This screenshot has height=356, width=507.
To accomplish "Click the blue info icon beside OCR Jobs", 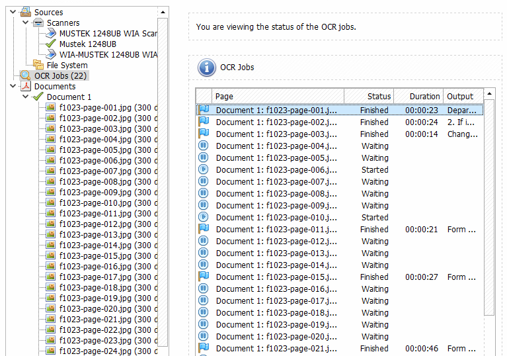I will click(x=207, y=67).
